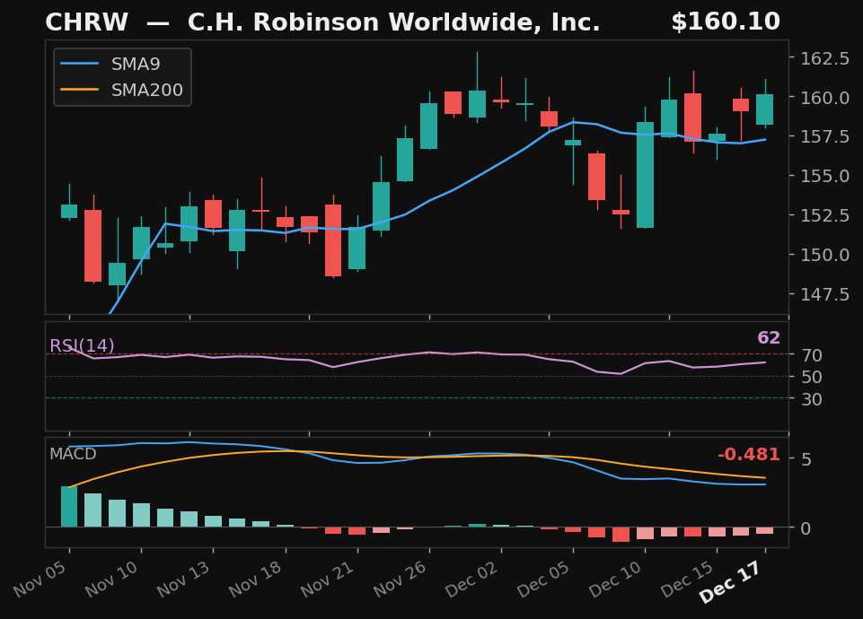Click the CHRW ticker title text
Viewport: 863px width, 619px height.
click(86, 22)
